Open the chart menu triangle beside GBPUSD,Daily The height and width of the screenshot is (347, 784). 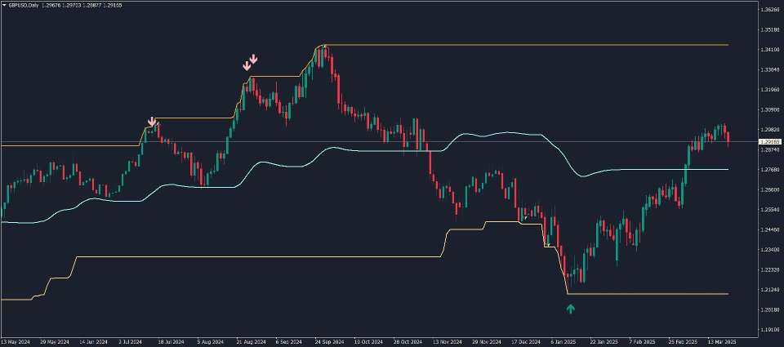click(4, 5)
